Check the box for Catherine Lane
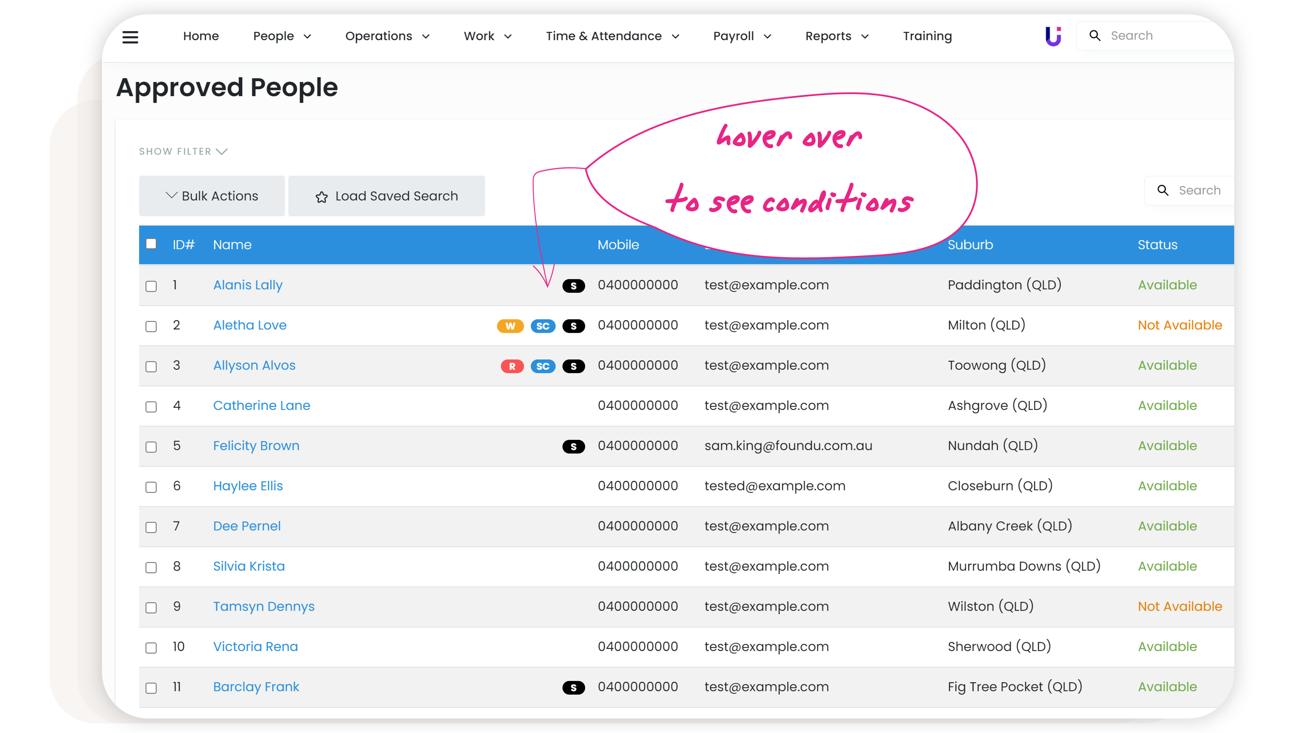Image resolution: width=1303 pixels, height=733 pixels. (151, 407)
